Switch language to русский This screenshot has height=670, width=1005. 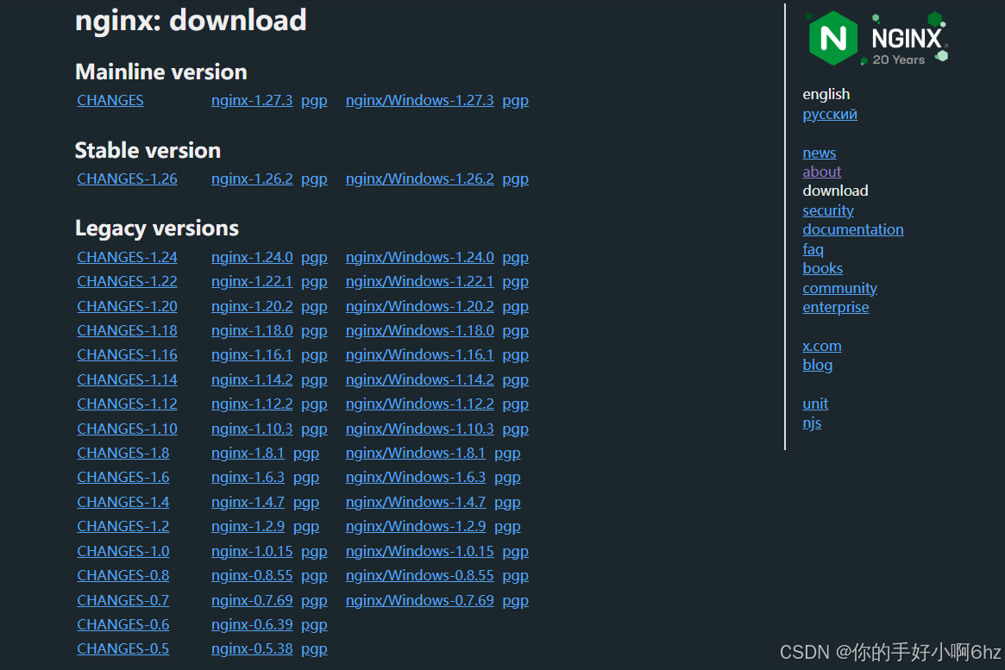tap(829, 115)
